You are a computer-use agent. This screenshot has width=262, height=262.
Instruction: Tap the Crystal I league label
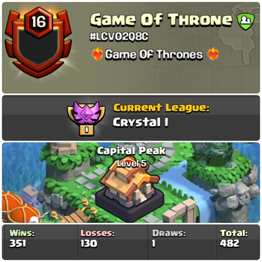[x=140, y=122]
